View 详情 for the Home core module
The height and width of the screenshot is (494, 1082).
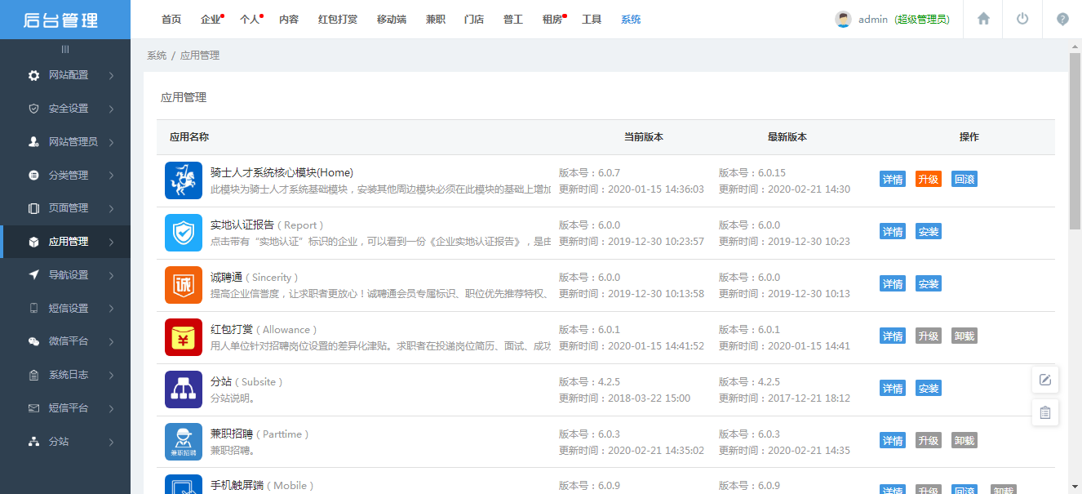893,180
